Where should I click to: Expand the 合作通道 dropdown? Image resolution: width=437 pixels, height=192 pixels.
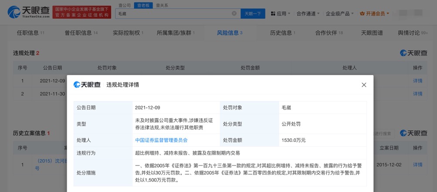point(307,13)
